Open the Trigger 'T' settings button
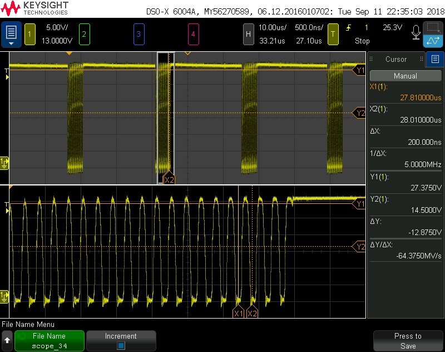This screenshot has width=445, height=352. pos(333,35)
